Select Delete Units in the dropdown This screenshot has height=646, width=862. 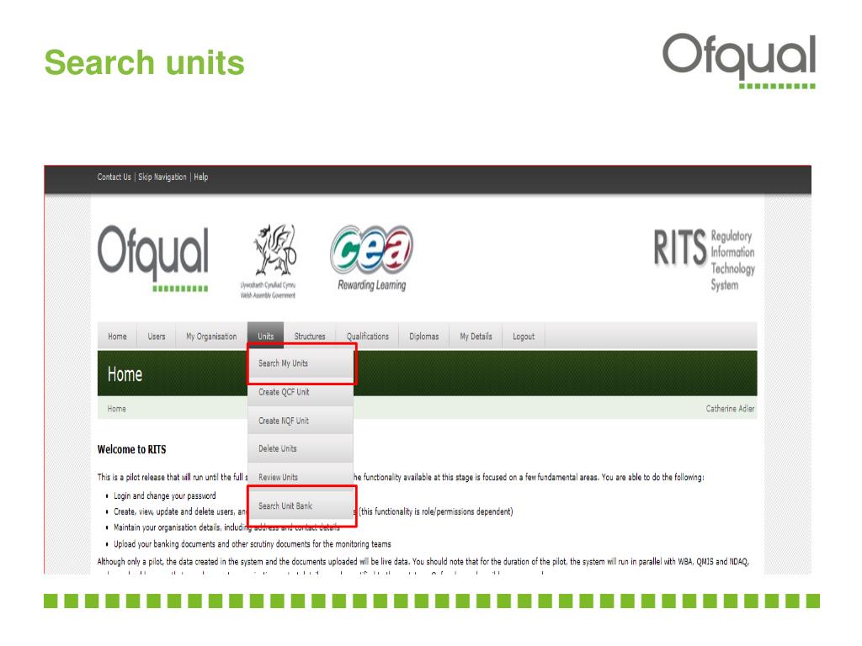pyautogui.click(x=301, y=448)
